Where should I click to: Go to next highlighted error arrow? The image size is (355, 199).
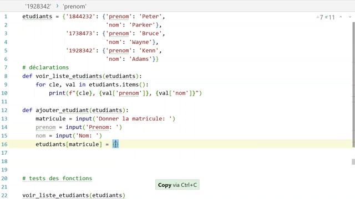click(350, 17)
